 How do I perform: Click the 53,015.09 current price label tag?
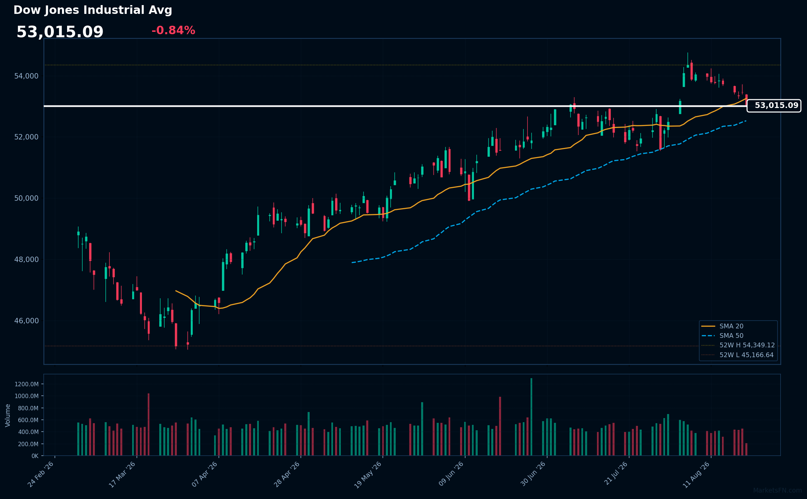pyautogui.click(x=774, y=106)
